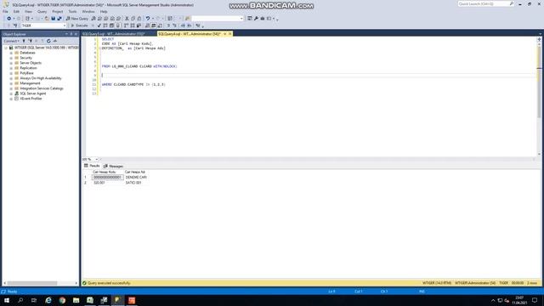Click the taskbar clock and date
Viewport: 544px width, 306px height.
(x=519, y=300)
